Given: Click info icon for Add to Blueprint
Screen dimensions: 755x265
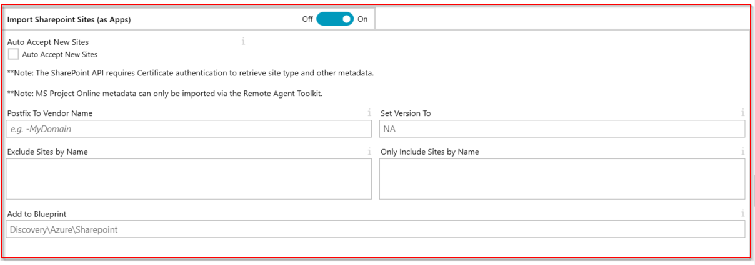Looking at the screenshot, I should pyautogui.click(x=742, y=214).
